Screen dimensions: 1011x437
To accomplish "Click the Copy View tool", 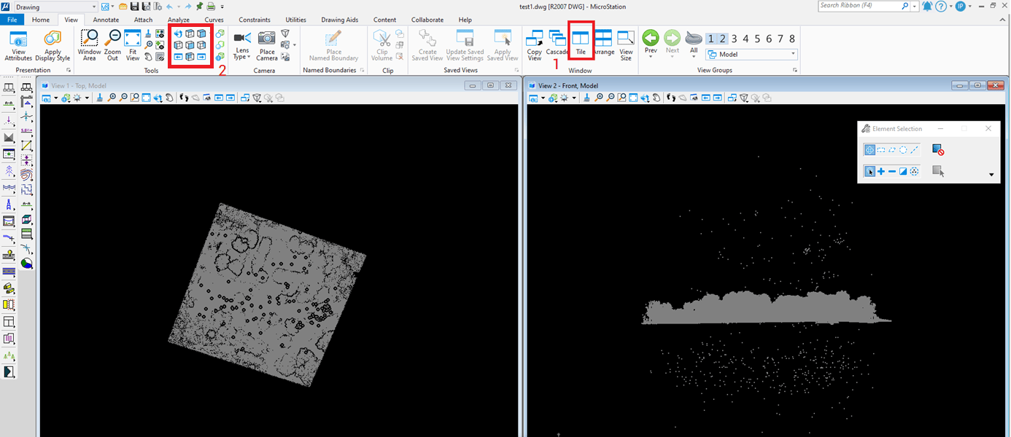I will point(534,44).
